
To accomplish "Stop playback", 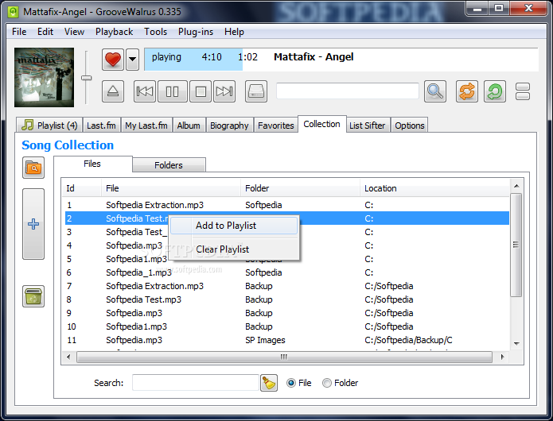I will coord(201,91).
